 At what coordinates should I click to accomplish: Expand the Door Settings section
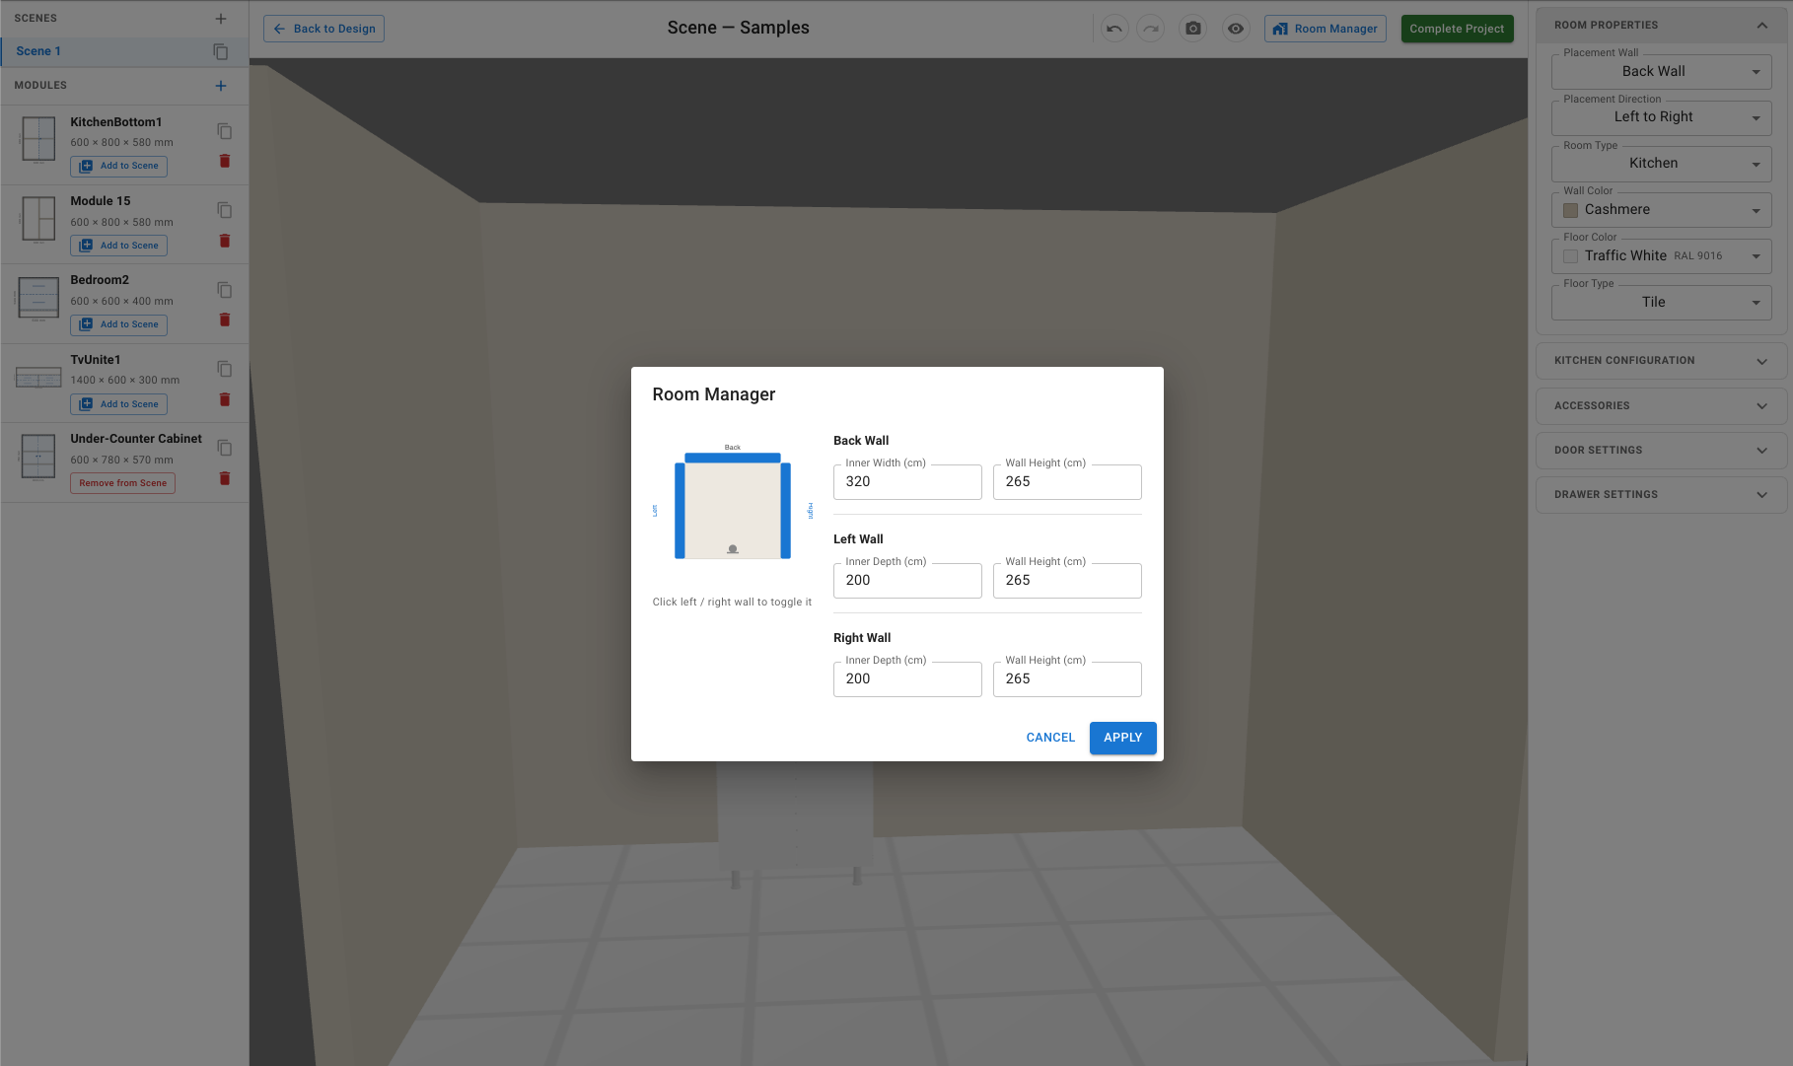click(1662, 451)
